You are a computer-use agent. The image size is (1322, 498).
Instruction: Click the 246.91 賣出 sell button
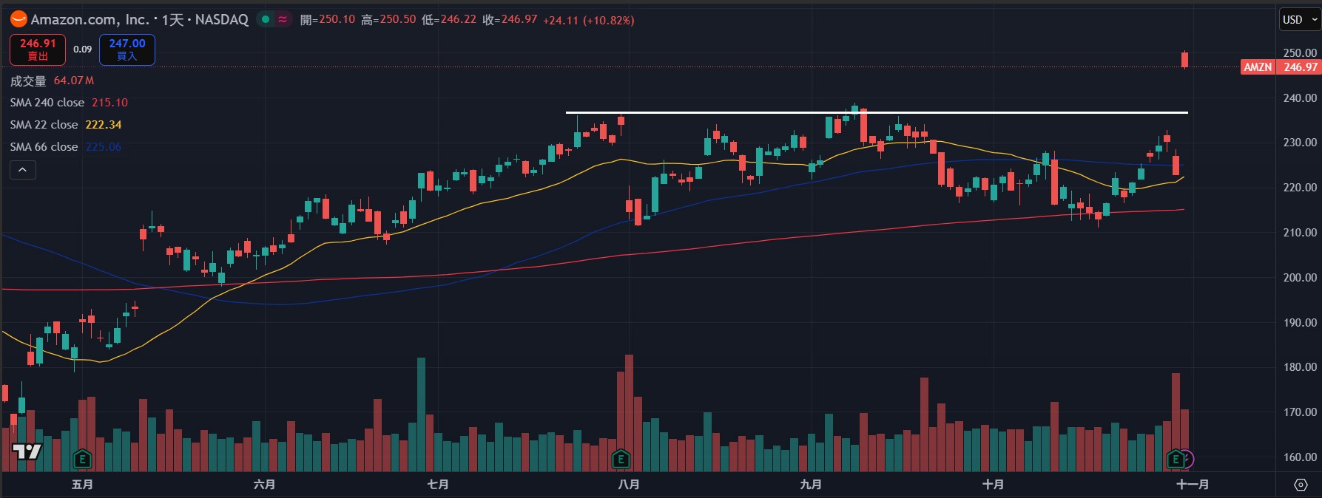pos(38,50)
